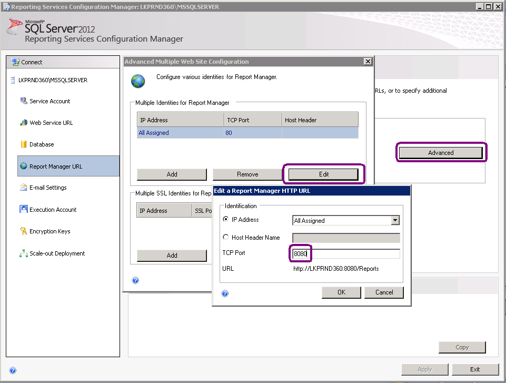Screen dimensions: 506x383
Task: Click the SQL Server 2012 logo
Action: click(x=51, y=27)
